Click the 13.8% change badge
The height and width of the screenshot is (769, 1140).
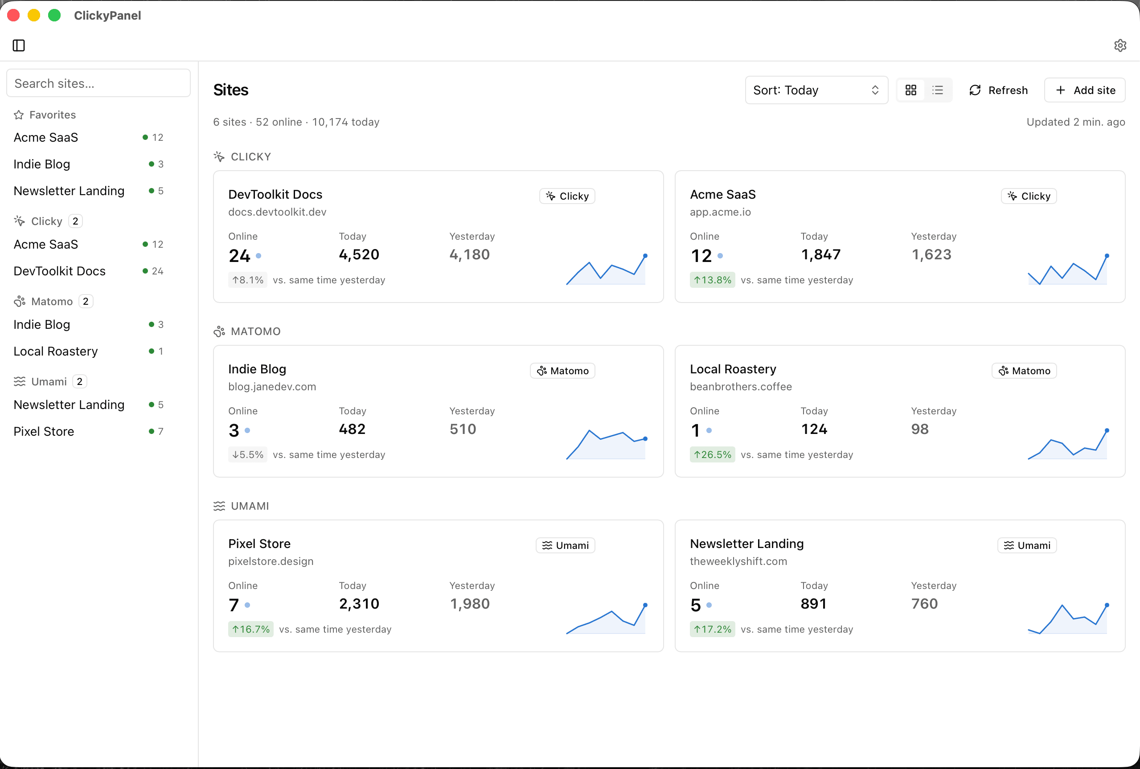(x=712, y=280)
